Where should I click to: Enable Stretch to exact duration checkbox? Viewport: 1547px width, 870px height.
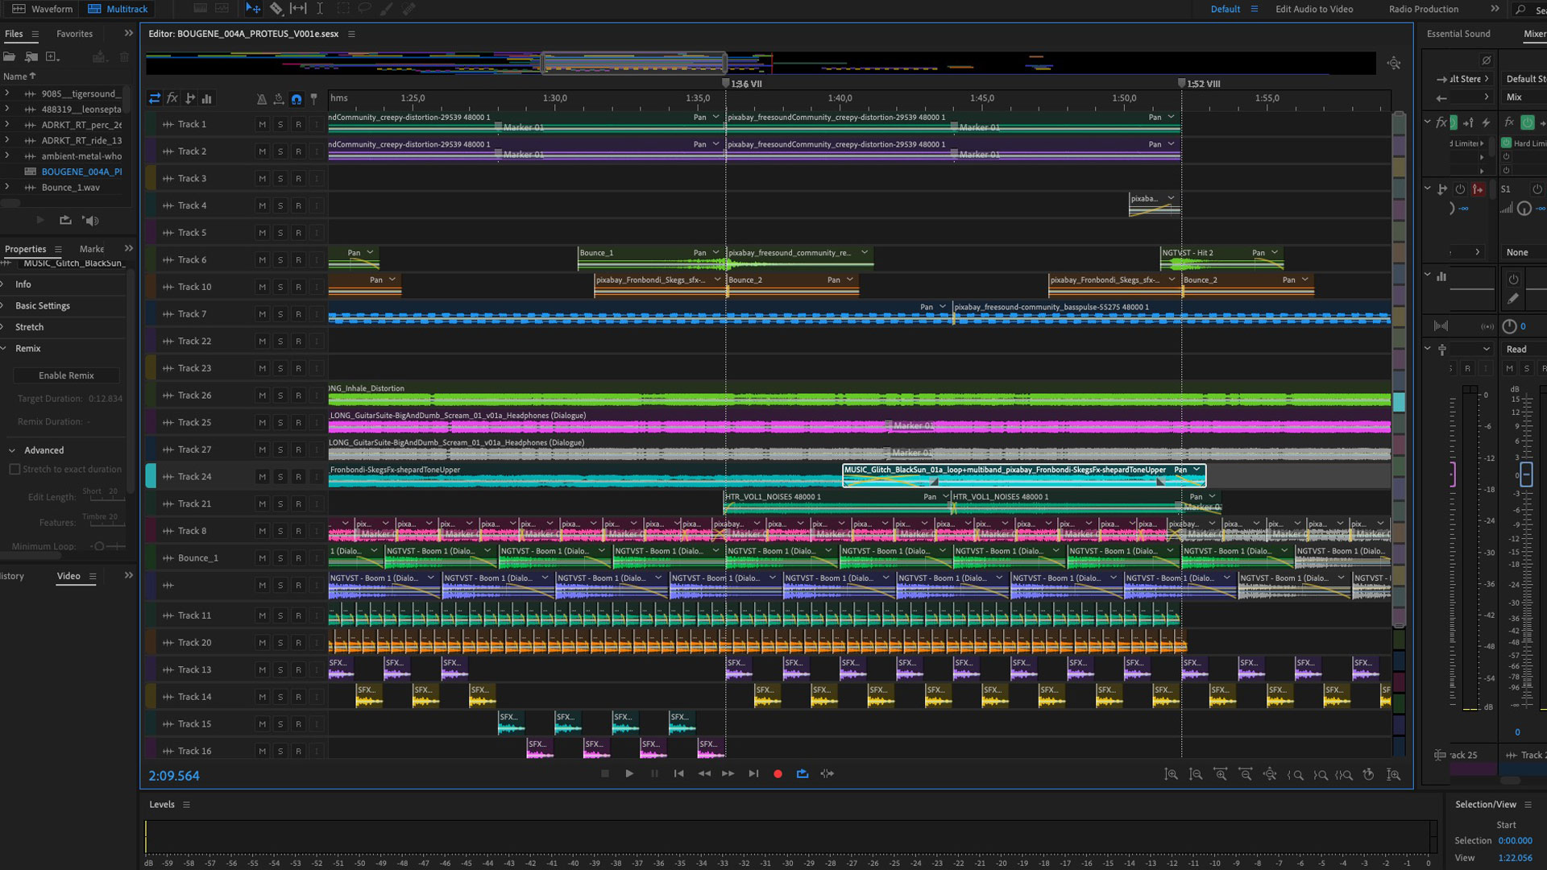(x=15, y=470)
